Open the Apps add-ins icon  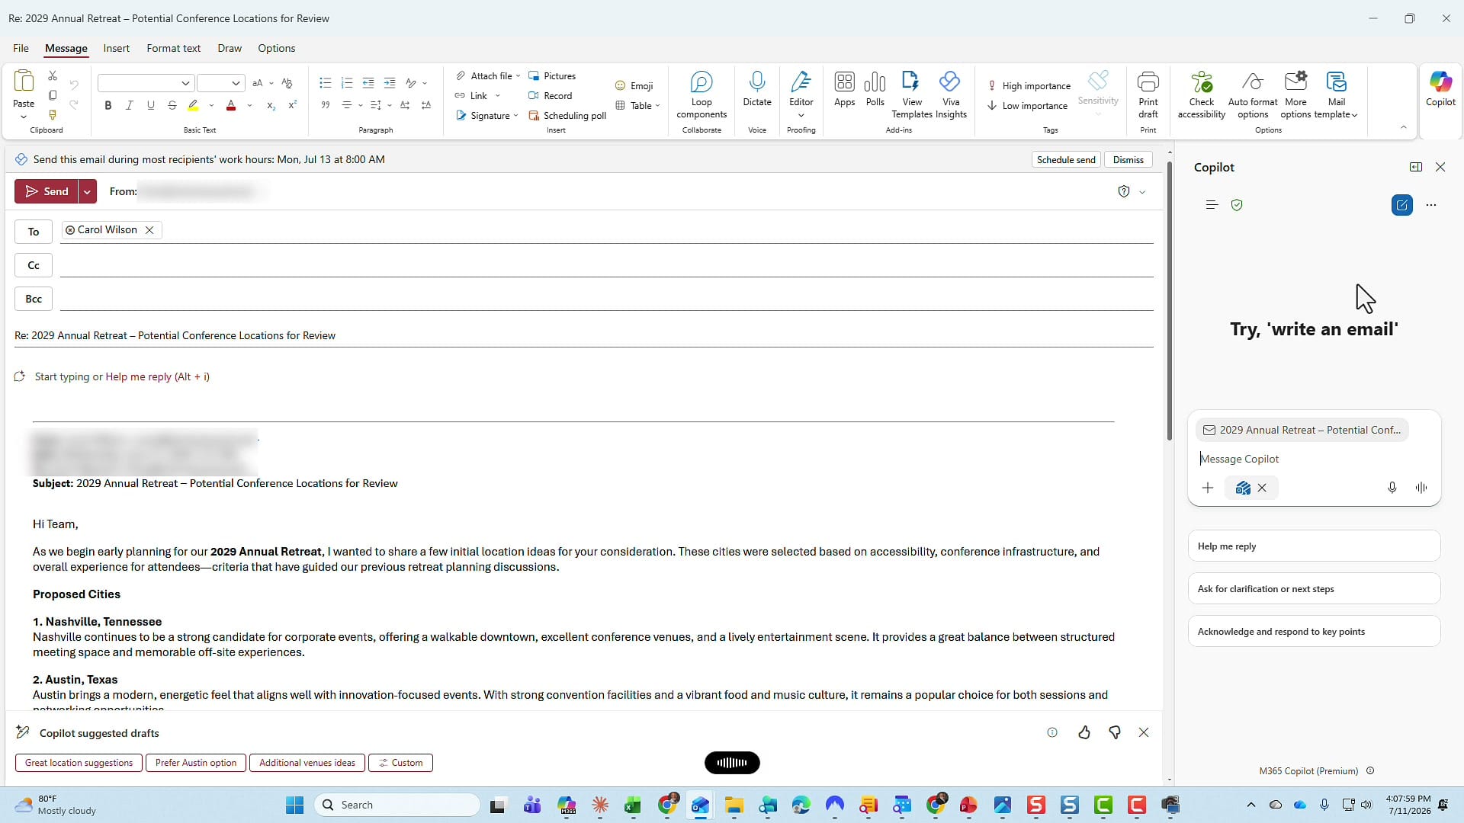[844, 89]
